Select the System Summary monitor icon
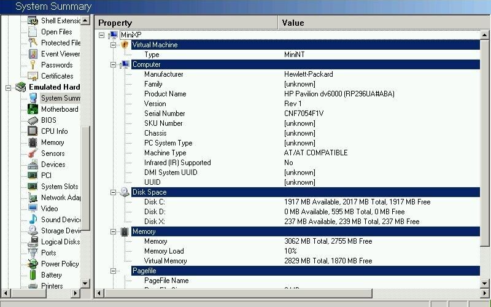This screenshot has height=307, width=491. [33, 98]
